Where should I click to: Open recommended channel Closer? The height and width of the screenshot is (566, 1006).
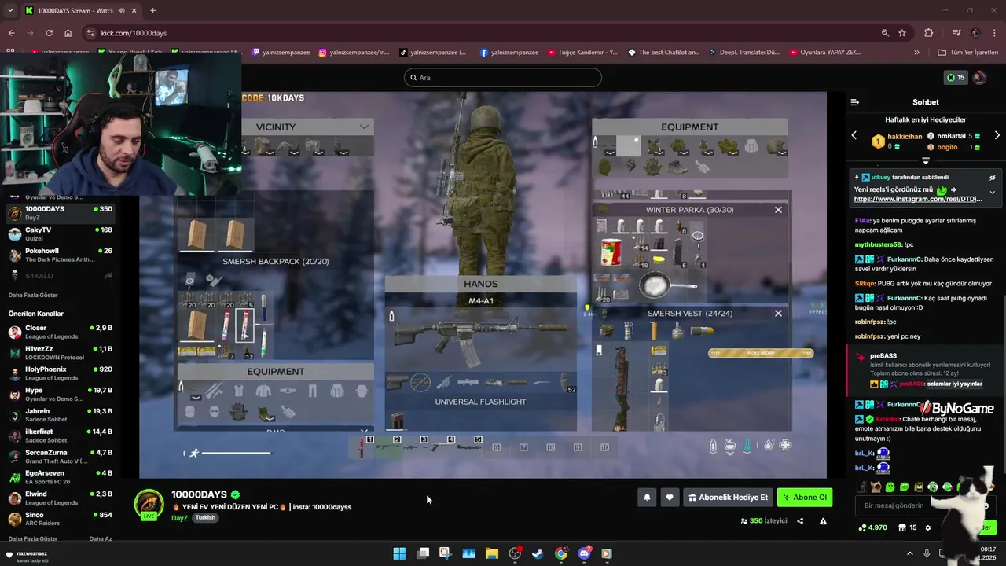coord(61,332)
